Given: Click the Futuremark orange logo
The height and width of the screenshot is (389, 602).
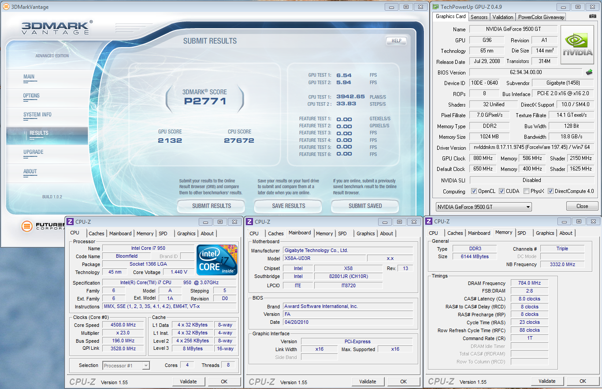Looking at the screenshot, I should click(x=27, y=226).
